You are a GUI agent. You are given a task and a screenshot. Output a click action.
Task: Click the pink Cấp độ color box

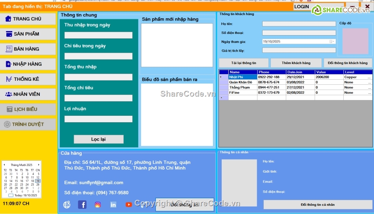pyautogui.click(x=355, y=41)
